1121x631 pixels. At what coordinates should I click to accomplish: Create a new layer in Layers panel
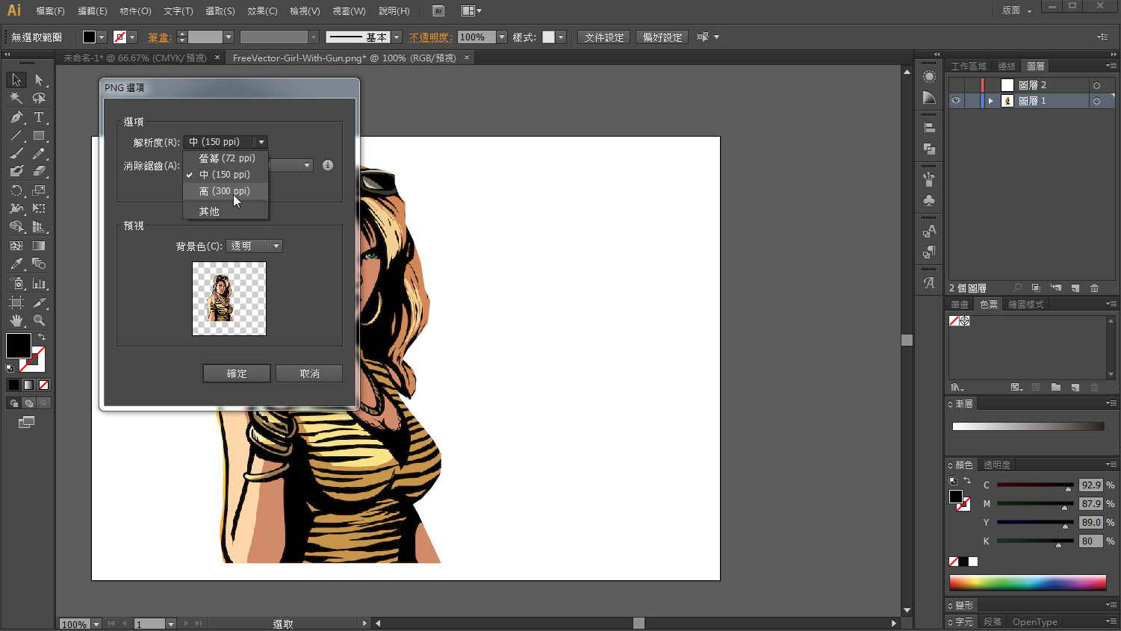point(1075,287)
